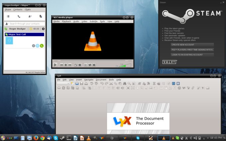226x141 pixels.
Task: Call Skype Test Call with green button
Action: 42,46
